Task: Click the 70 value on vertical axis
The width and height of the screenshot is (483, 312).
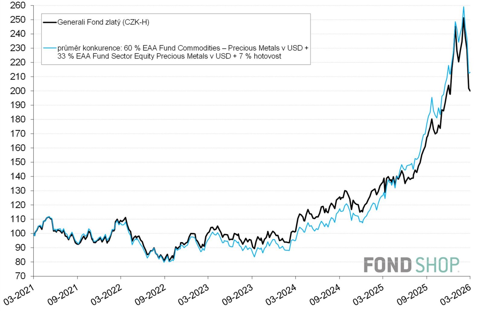Action: [x=20, y=276]
